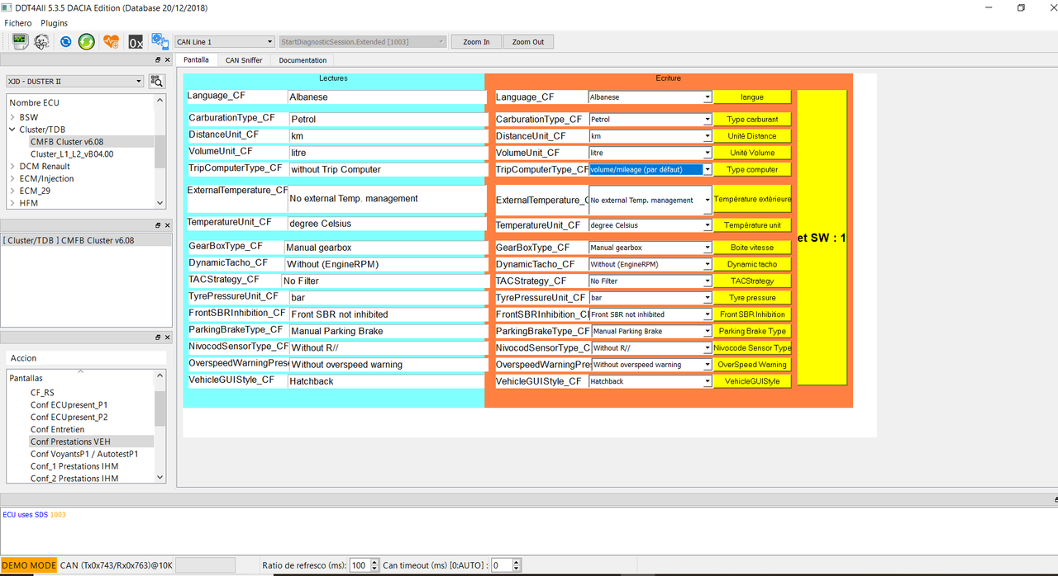Open the CarburationType_CF Petrol dropdown
This screenshot has width=1058, height=576.
[650, 120]
